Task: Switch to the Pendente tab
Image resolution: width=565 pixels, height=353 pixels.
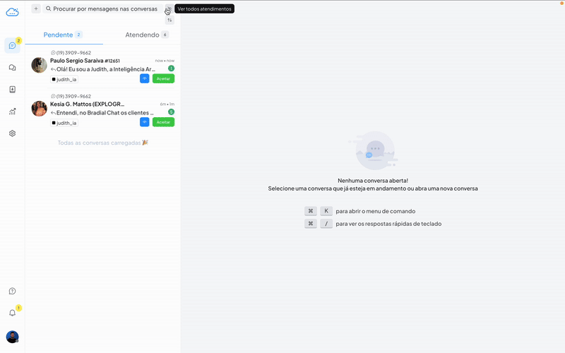Action: click(x=63, y=35)
